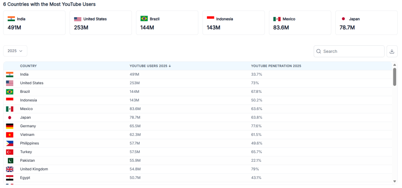The height and width of the screenshot is (188, 402).
Task: Click the scrollbar up arrow
Action: click(395, 65)
